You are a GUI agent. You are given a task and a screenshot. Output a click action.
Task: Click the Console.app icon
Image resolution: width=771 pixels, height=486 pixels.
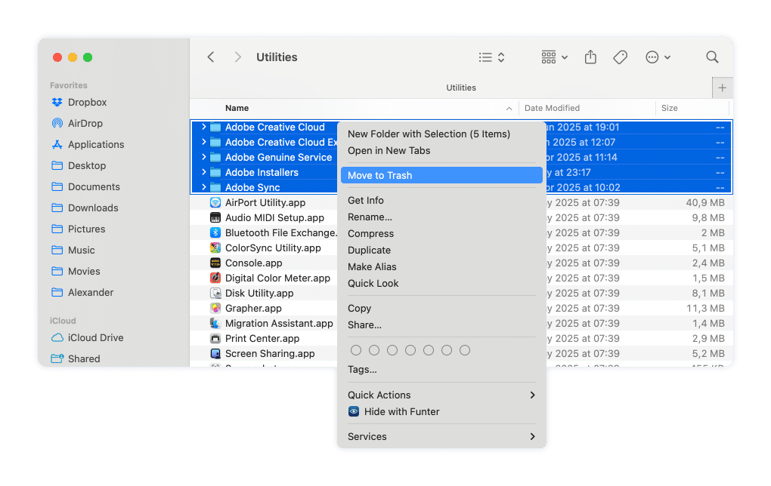pyautogui.click(x=215, y=263)
